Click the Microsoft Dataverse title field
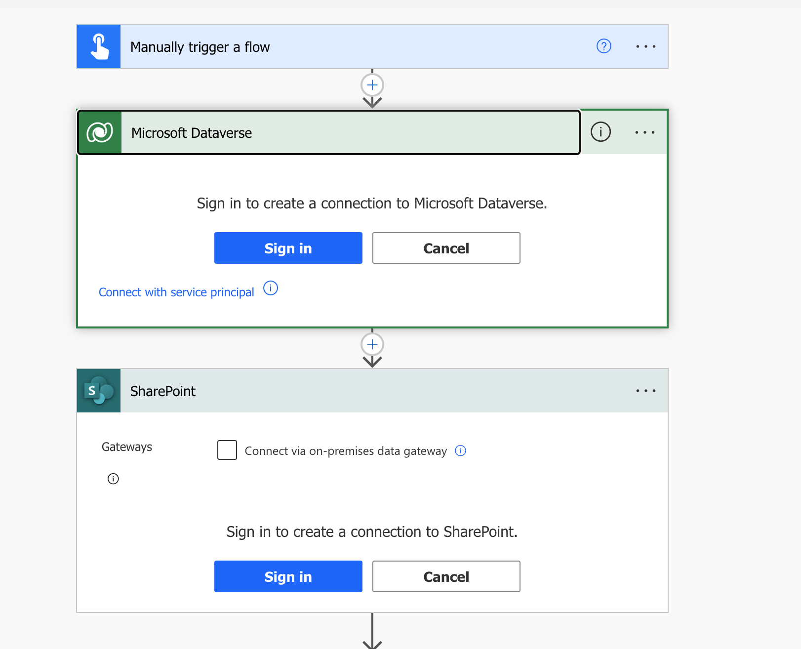The width and height of the screenshot is (801, 649). 346,132
